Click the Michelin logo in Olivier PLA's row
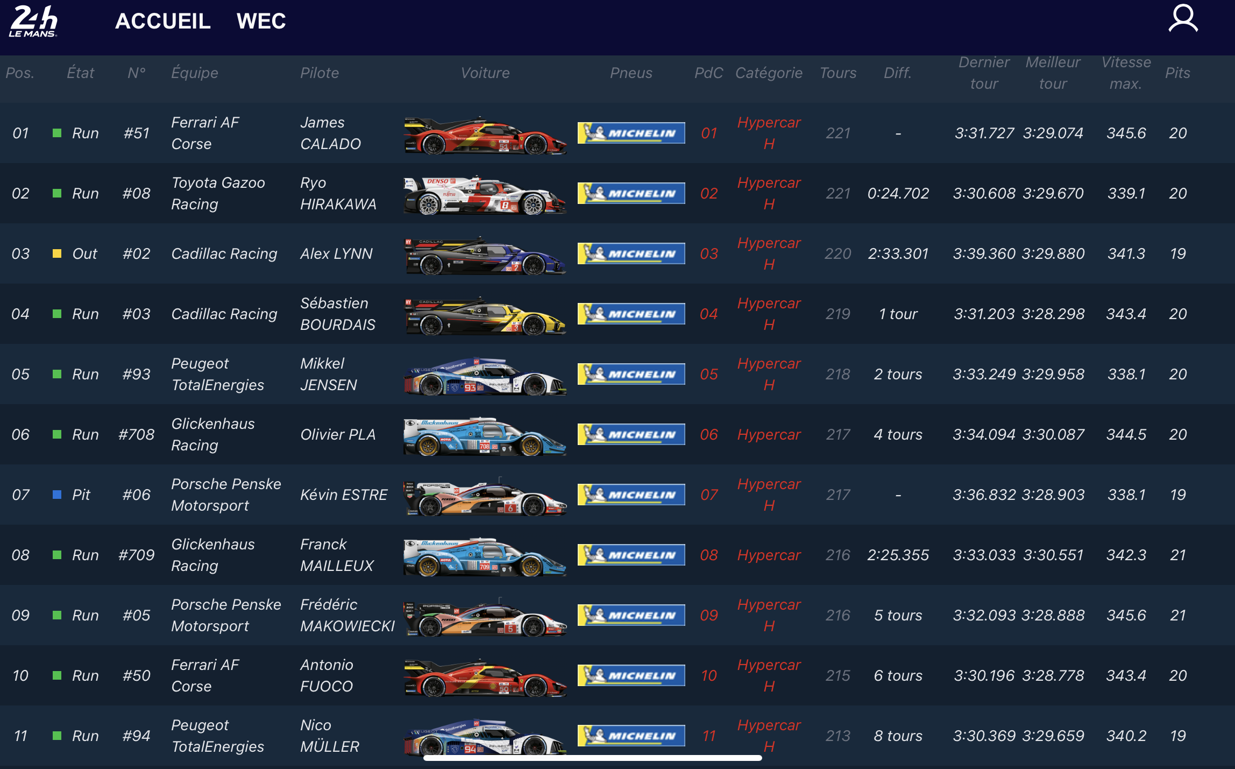The width and height of the screenshot is (1235, 769). 631,434
